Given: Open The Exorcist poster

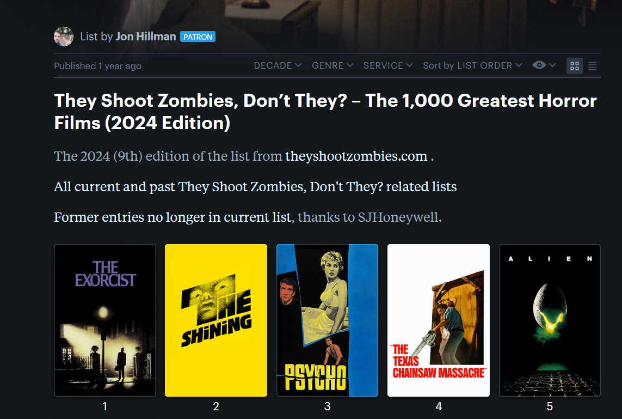Looking at the screenshot, I should click(104, 320).
